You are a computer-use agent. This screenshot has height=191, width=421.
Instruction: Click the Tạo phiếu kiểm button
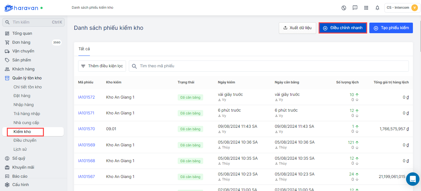(391, 28)
